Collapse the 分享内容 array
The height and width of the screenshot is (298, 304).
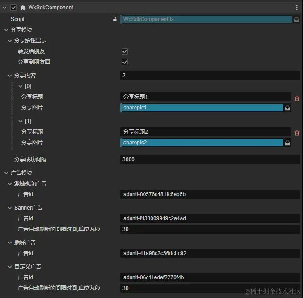pyautogui.click(x=10, y=76)
